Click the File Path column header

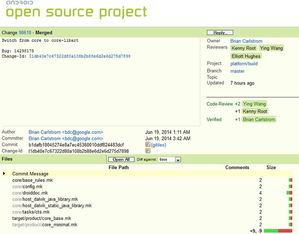119,167
